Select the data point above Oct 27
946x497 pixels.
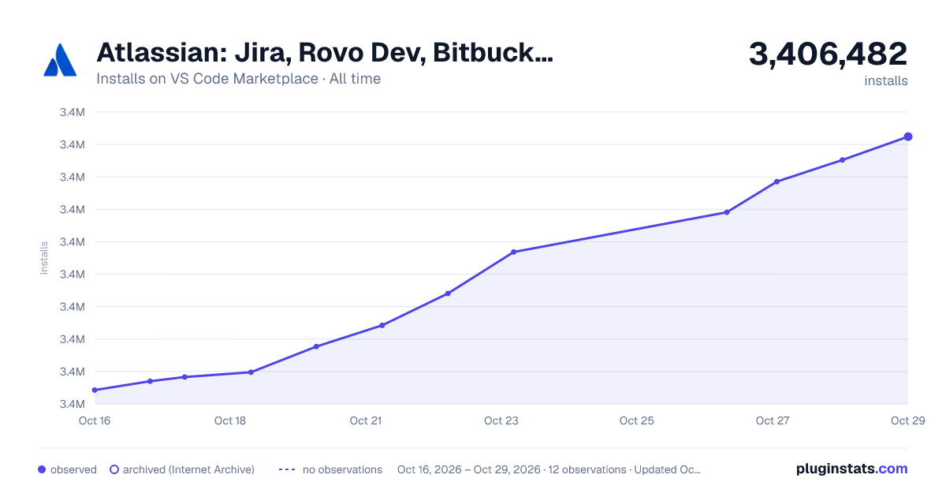tap(777, 181)
